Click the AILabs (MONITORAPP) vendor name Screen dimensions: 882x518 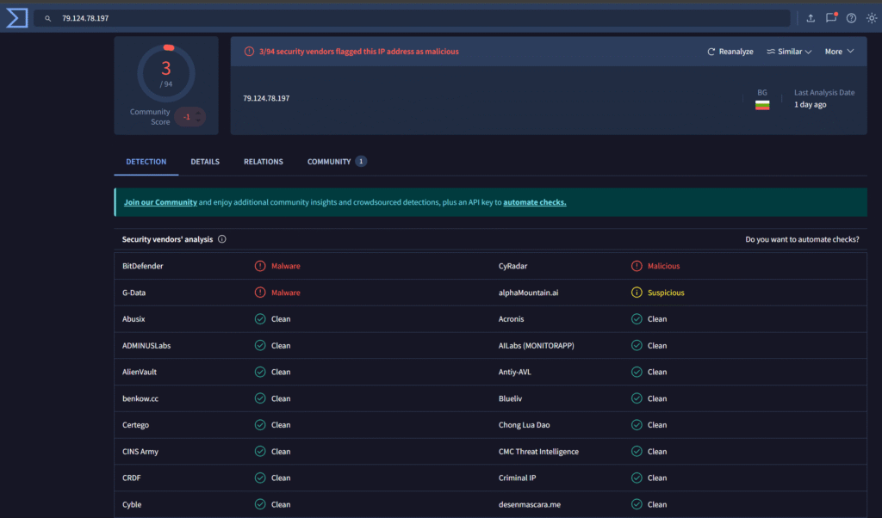pyautogui.click(x=536, y=346)
